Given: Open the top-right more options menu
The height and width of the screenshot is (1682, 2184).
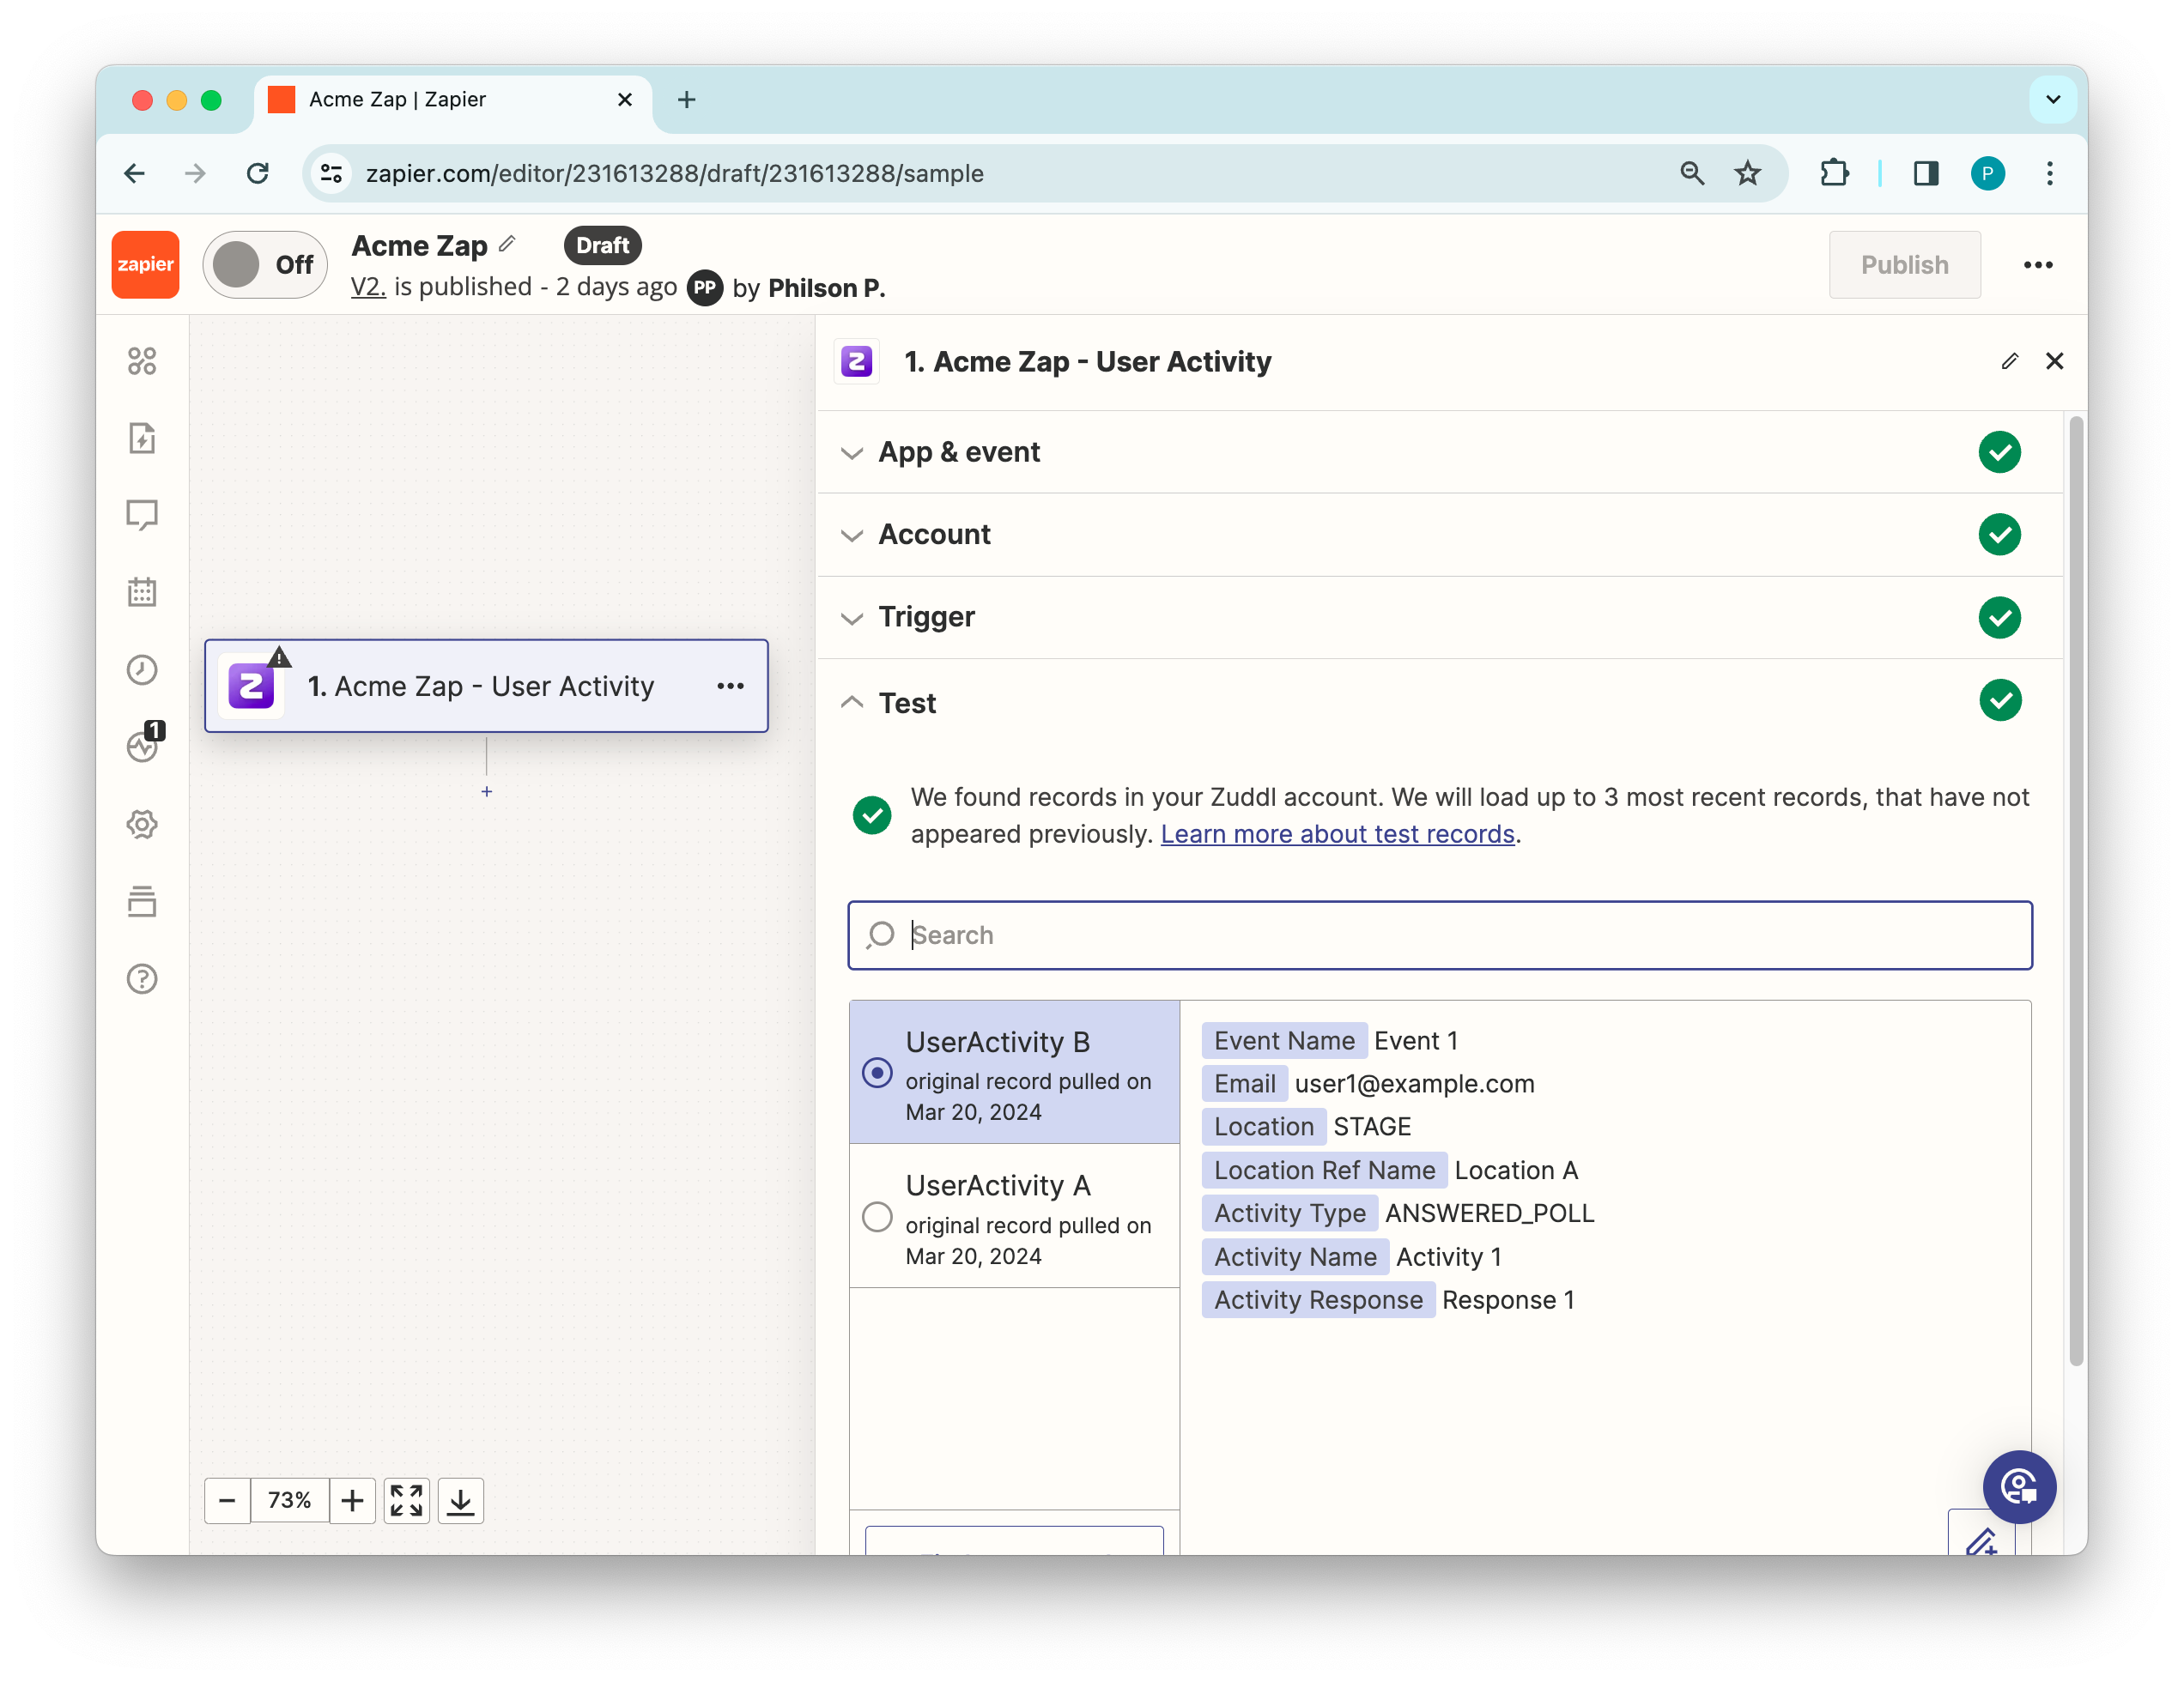Looking at the screenshot, I should coord(2037,265).
